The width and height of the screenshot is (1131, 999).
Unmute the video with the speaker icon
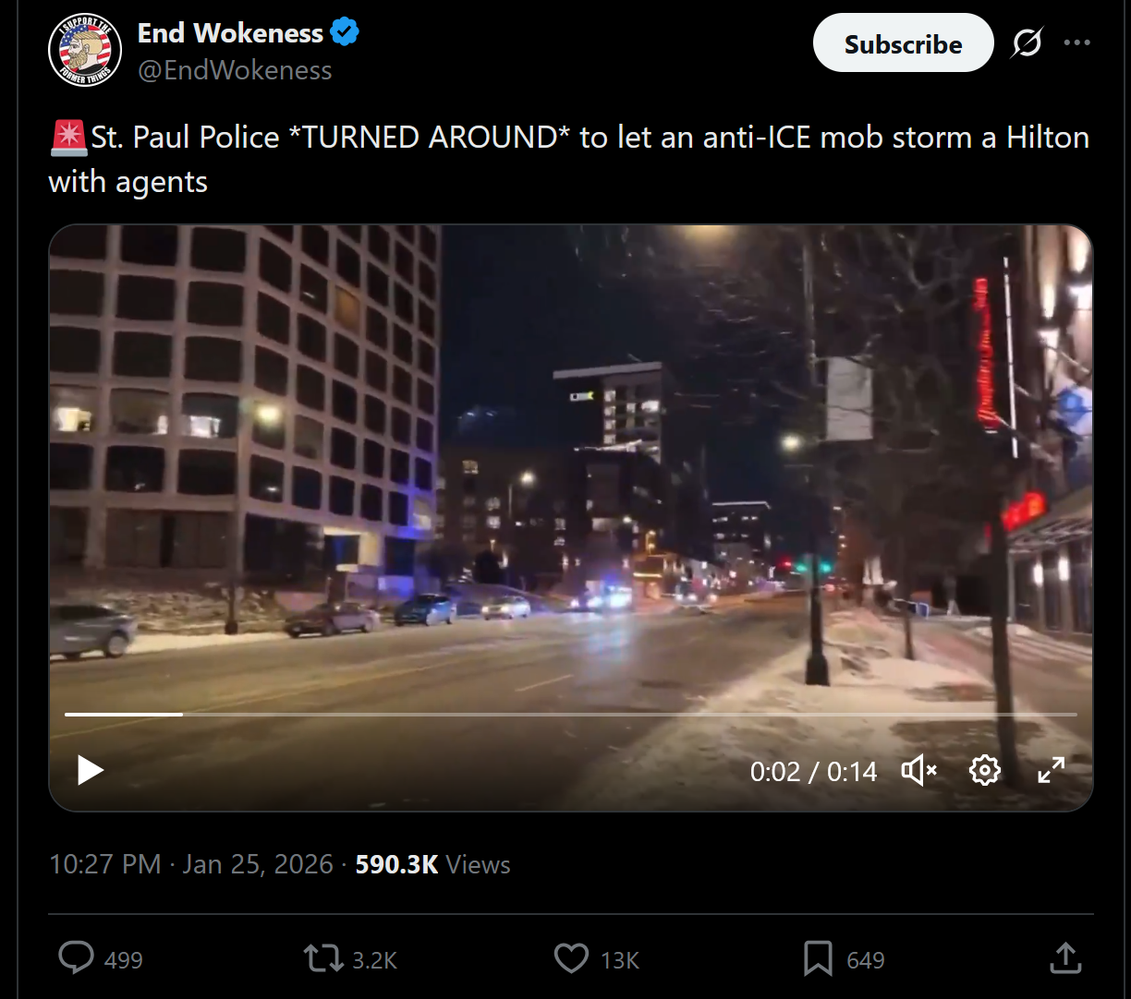click(x=918, y=770)
